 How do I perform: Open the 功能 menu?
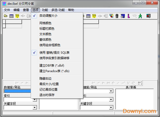45,10
